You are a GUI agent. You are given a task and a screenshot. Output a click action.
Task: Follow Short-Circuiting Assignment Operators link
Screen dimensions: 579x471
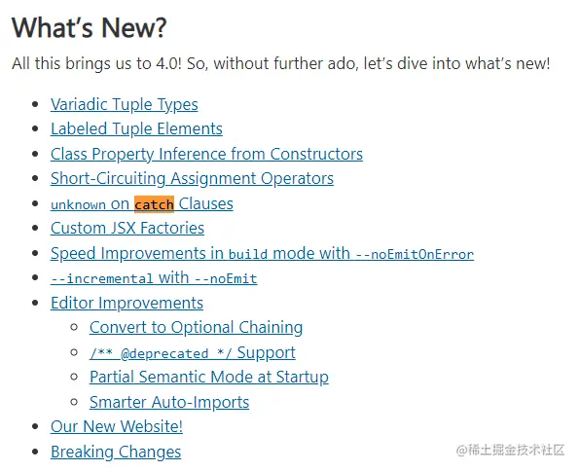192,178
